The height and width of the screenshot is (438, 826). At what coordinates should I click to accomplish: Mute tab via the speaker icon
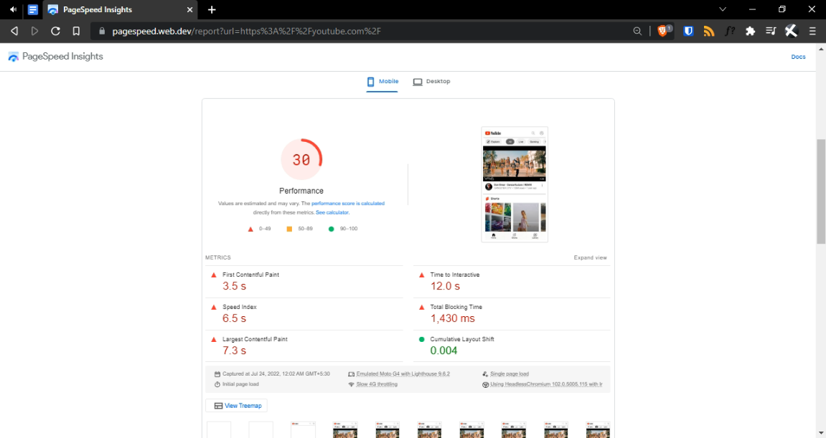[13, 9]
